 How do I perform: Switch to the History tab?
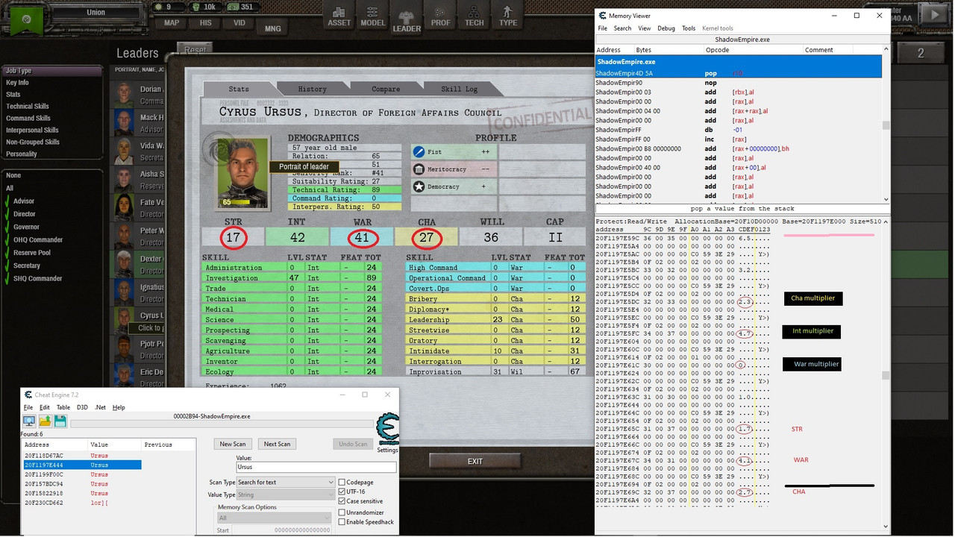tap(312, 89)
